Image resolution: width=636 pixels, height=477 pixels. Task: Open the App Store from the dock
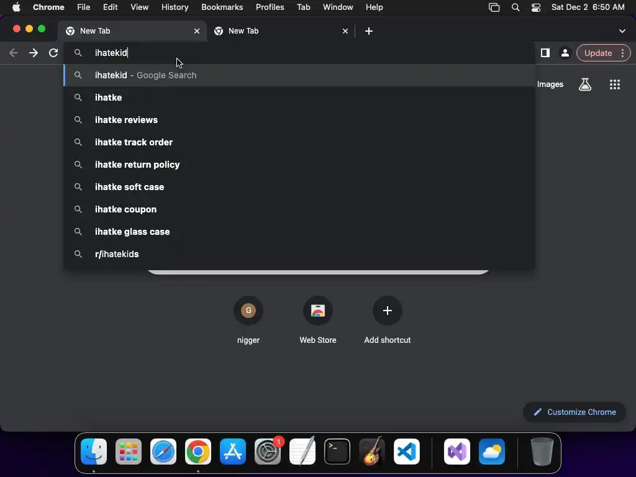tap(233, 452)
